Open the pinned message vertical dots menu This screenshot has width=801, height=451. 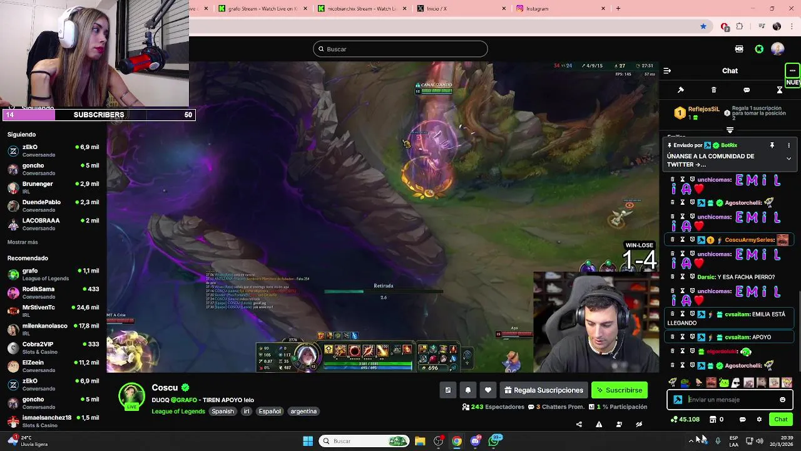pyautogui.click(x=788, y=145)
